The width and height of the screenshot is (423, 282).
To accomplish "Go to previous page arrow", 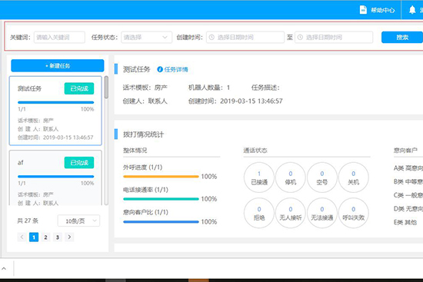I will tap(22, 237).
